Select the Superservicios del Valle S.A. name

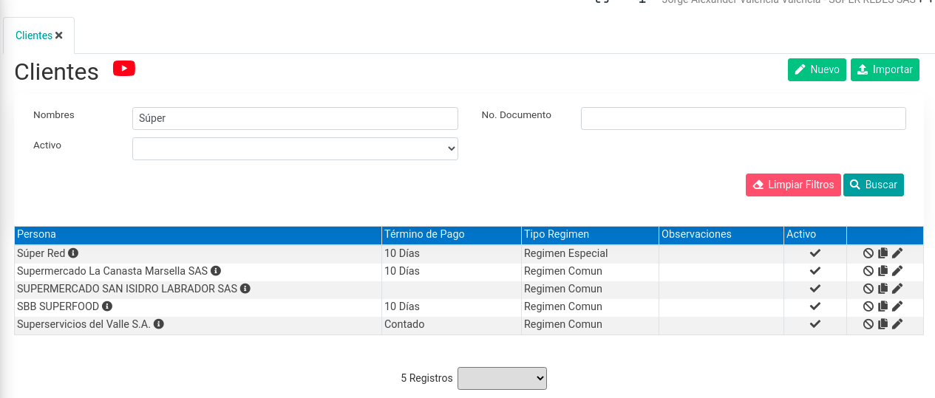pyautogui.click(x=84, y=324)
